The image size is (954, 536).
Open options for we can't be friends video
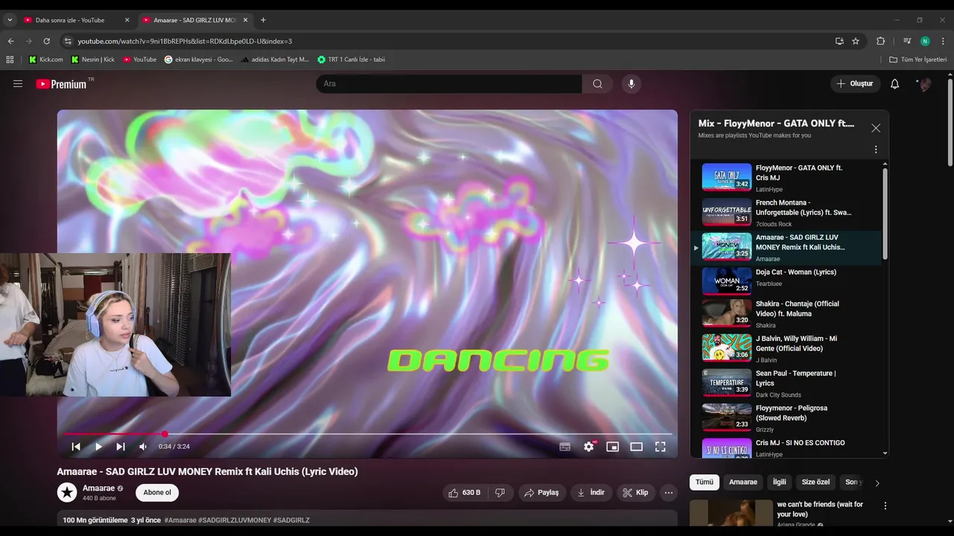tap(885, 505)
